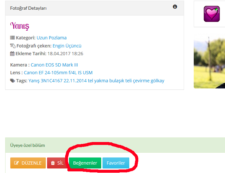Click the icon beside Fotoğrafı çeken
225x173 pixels.
coord(13,46)
